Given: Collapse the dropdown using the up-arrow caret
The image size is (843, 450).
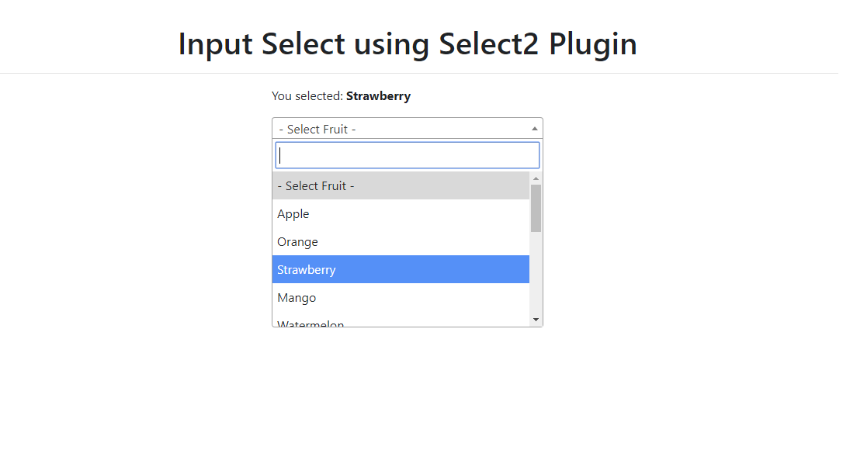Looking at the screenshot, I should click(534, 129).
